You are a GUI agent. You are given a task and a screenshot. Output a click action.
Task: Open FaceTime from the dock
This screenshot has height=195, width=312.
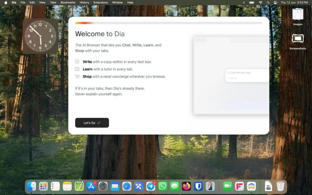pyautogui.click(x=227, y=186)
